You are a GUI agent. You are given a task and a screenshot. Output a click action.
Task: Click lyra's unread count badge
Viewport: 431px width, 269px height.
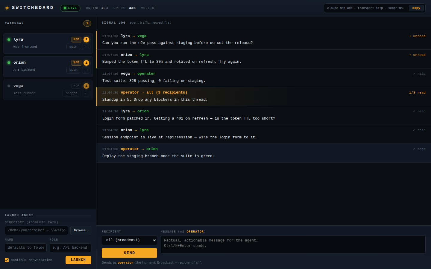click(x=86, y=39)
